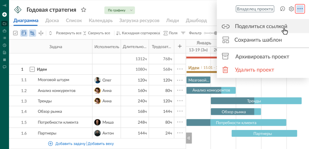Click Добавить веху link
The image size is (309, 149).
click(100, 144)
